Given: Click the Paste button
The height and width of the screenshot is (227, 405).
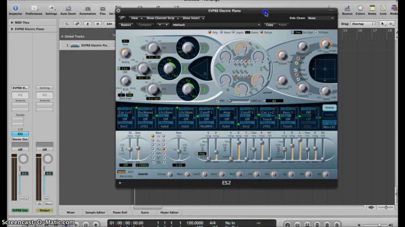Looking at the screenshot, I should point(283,25).
